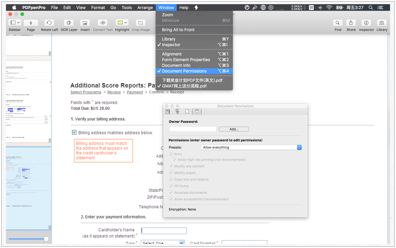This screenshot has width=396, height=248.
Task: Click the Page number toolbar button
Action: (31, 23)
